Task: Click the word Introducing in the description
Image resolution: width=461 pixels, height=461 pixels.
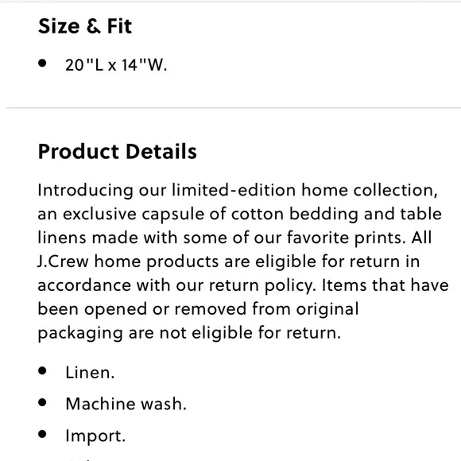Action: click(x=85, y=191)
